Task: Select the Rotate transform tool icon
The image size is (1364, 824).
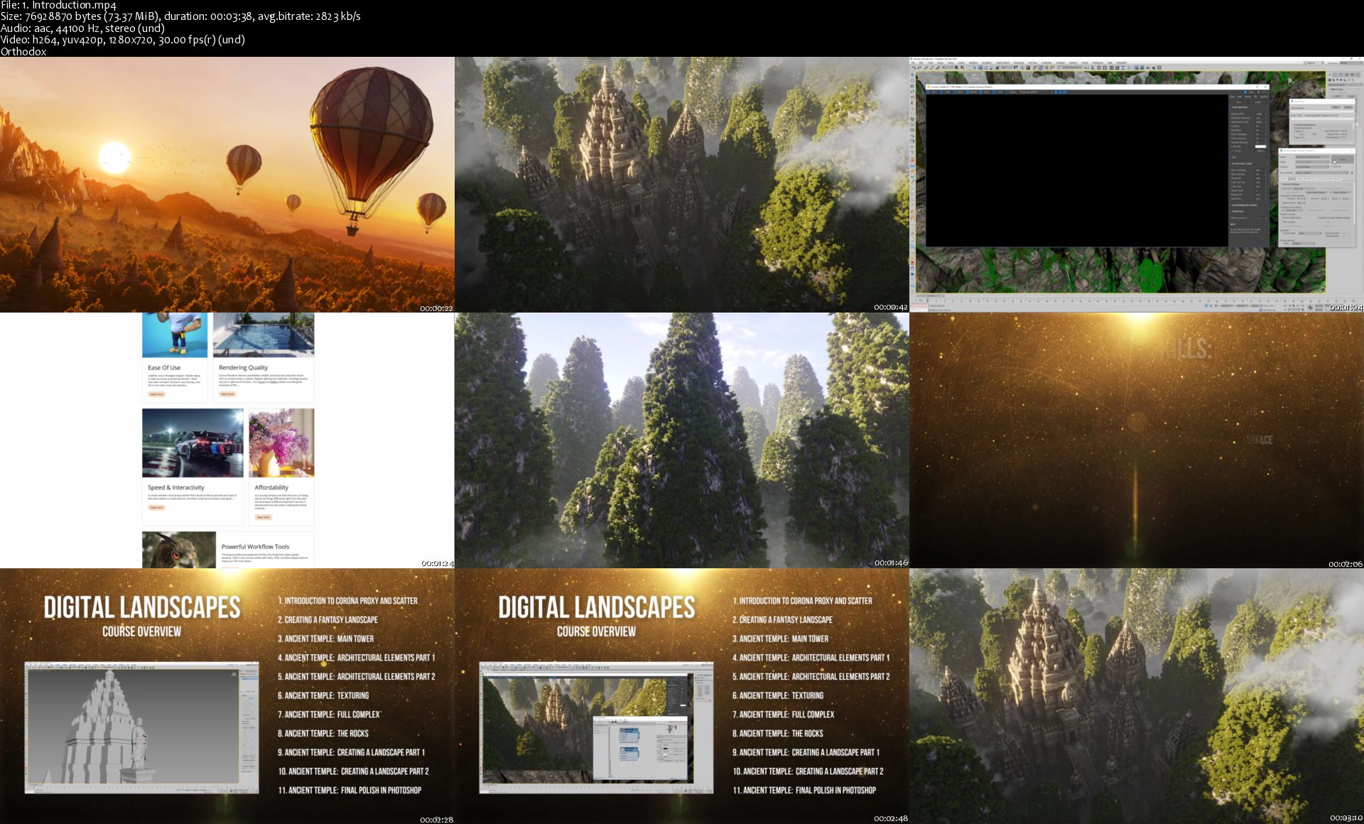Action: coord(986,67)
